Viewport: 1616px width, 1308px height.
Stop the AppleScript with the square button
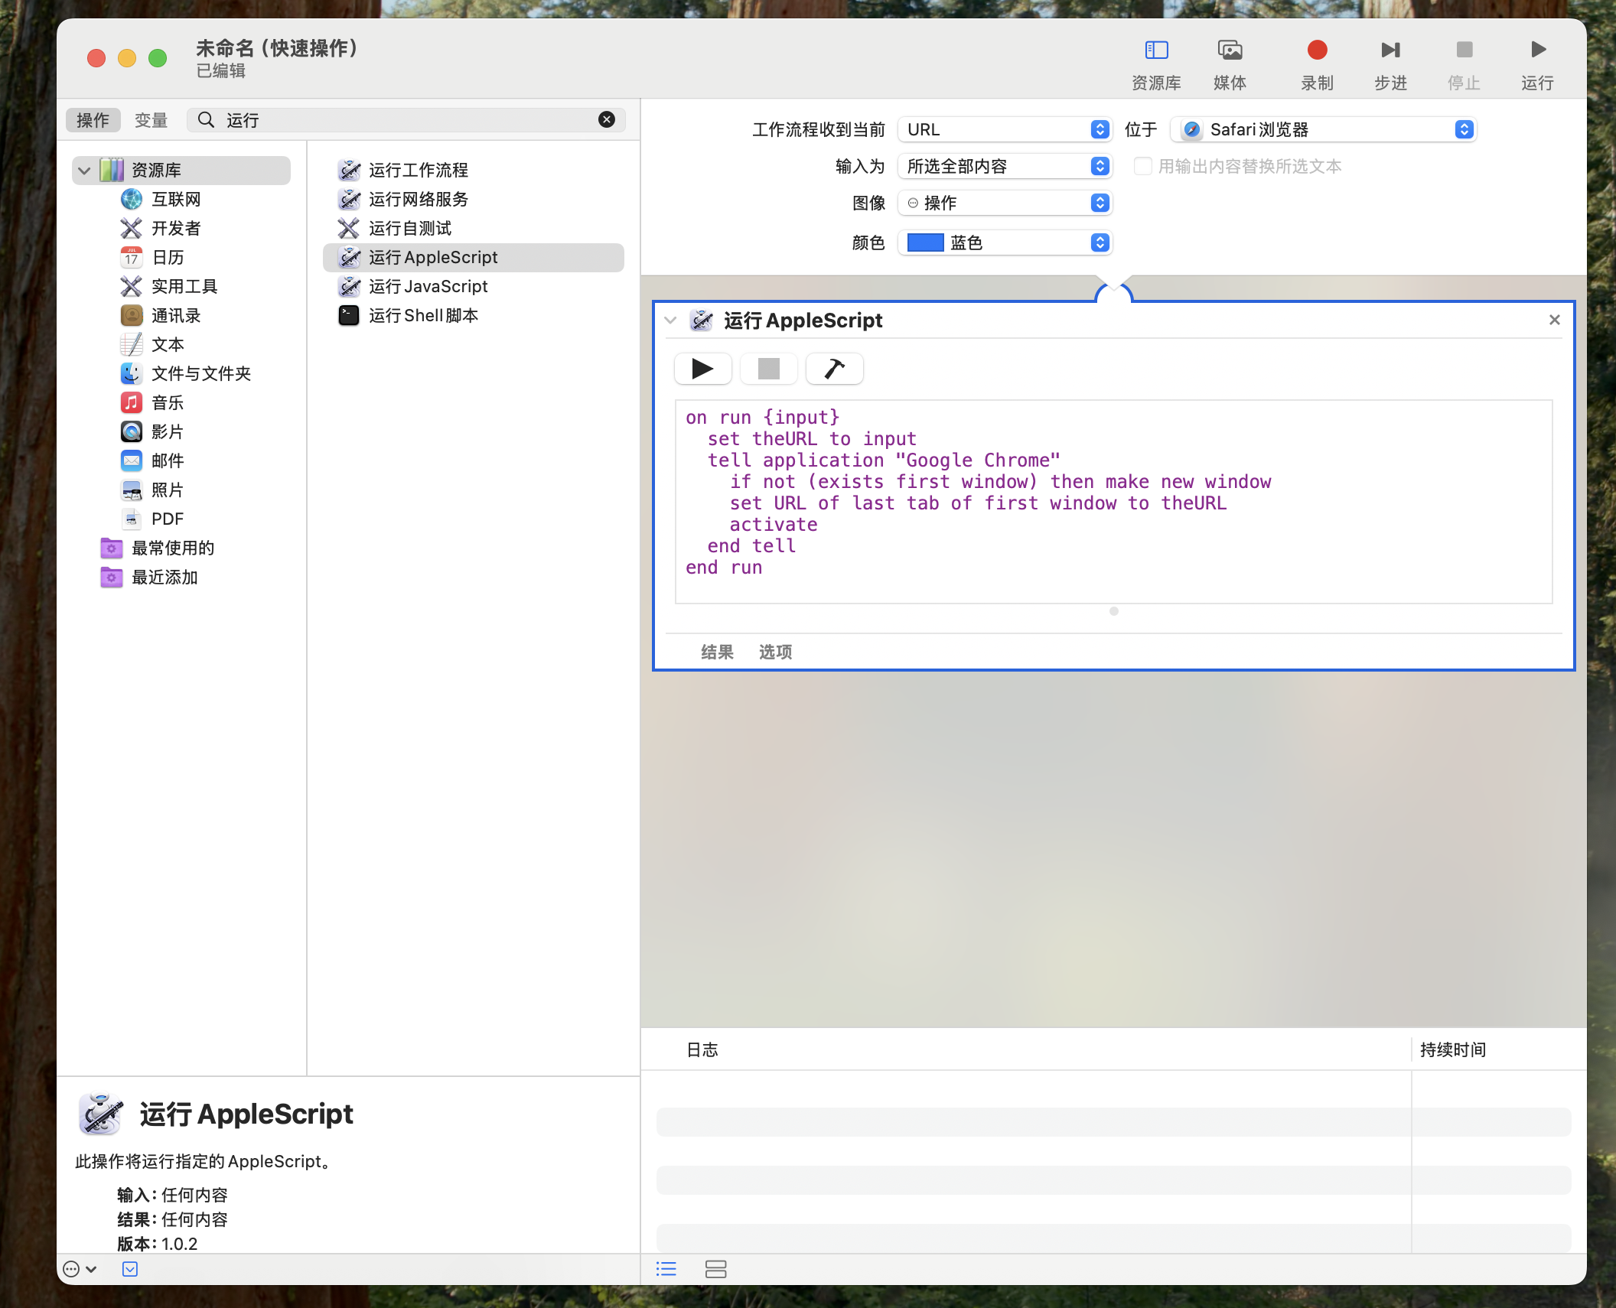click(768, 369)
